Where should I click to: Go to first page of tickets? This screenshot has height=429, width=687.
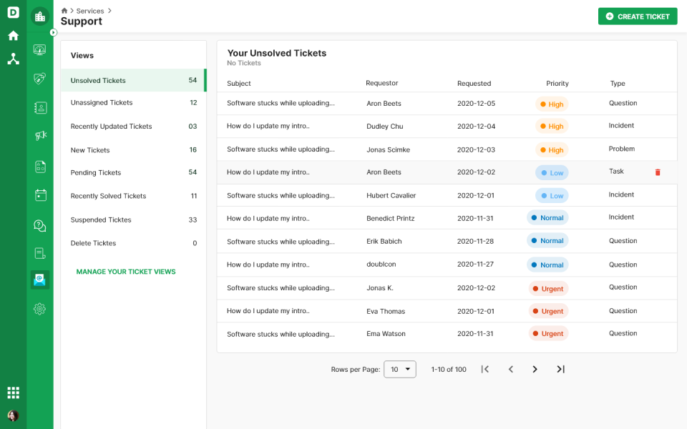(484, 369)
